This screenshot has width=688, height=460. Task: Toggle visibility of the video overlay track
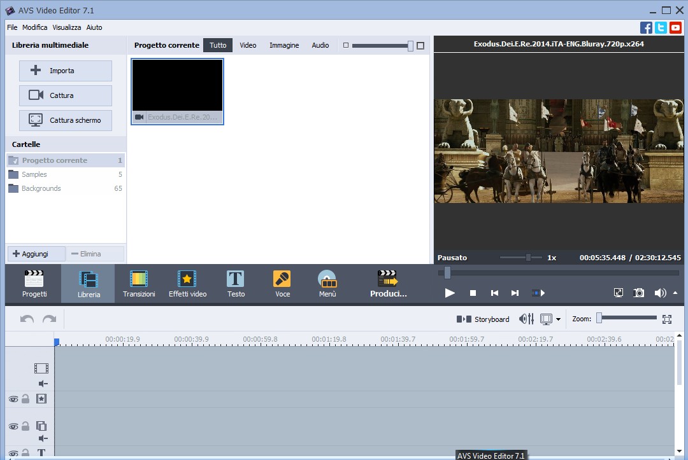[13, 426]
